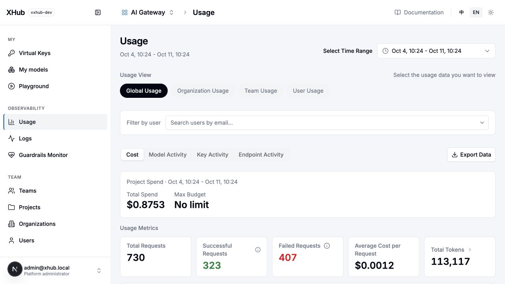Click the Projects folder icon
505x284 pixels.
tap(11, 207)
